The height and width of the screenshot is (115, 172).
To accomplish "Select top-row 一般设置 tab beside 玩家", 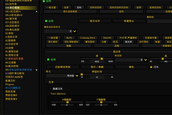I will (x=51, y=7).
